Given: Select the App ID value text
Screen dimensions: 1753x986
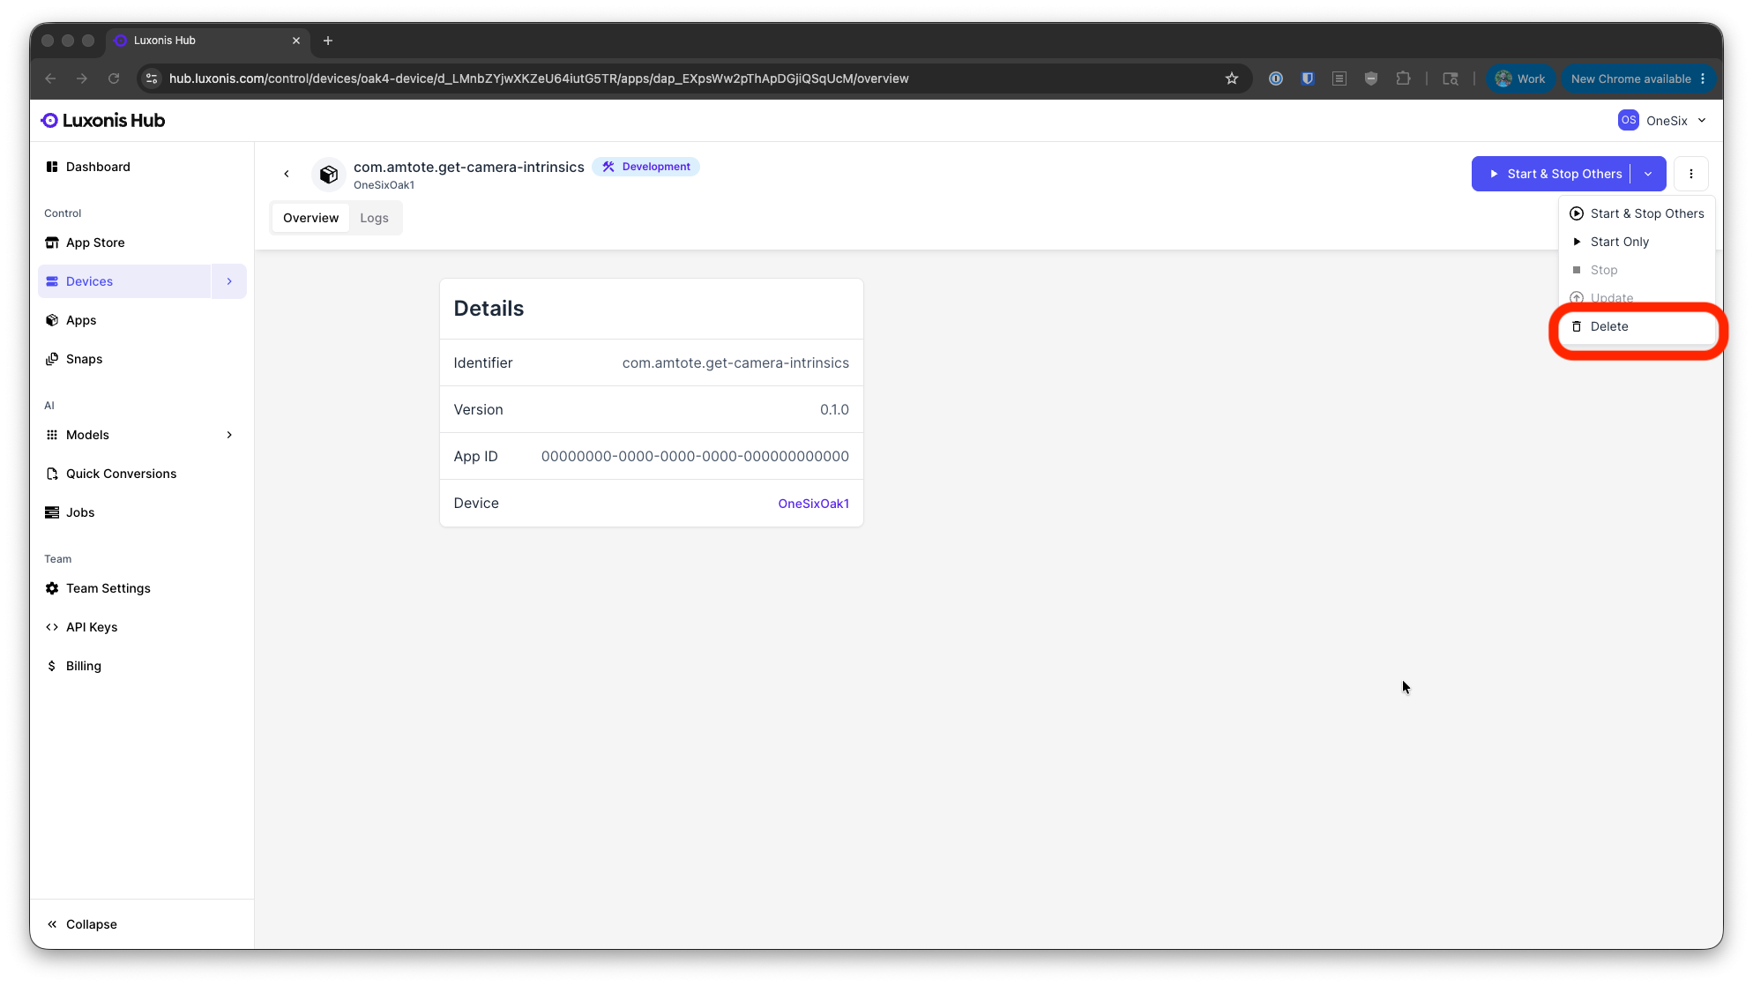Looking at the screenshot, I should (695, 456).
